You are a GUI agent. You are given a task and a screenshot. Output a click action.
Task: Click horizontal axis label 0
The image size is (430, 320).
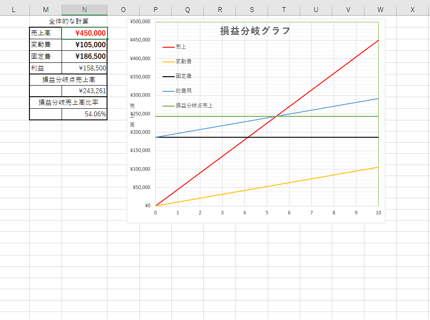point(156,213)
